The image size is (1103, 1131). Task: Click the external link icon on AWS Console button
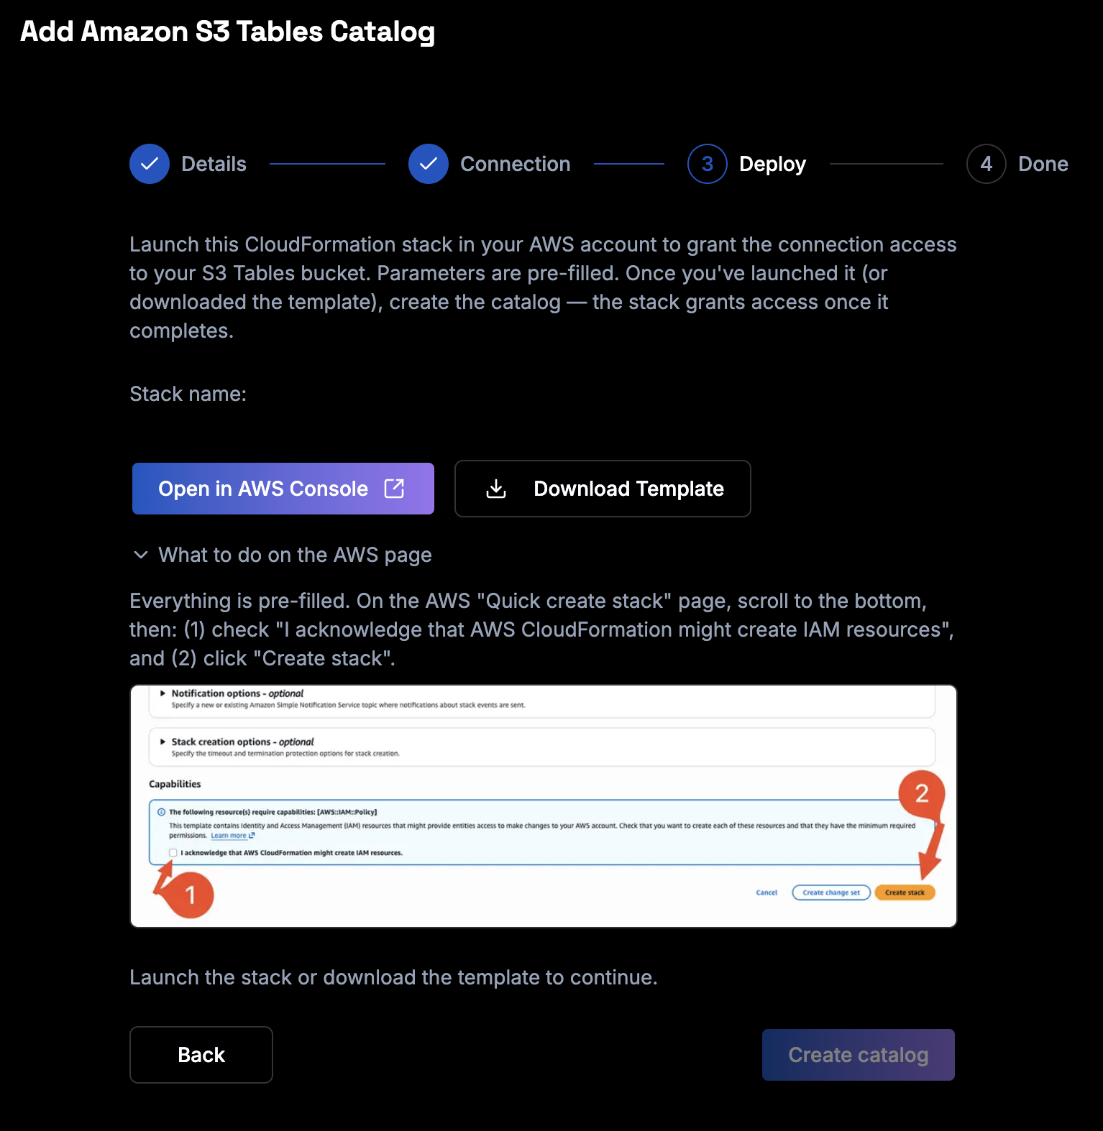coord(394,489)
